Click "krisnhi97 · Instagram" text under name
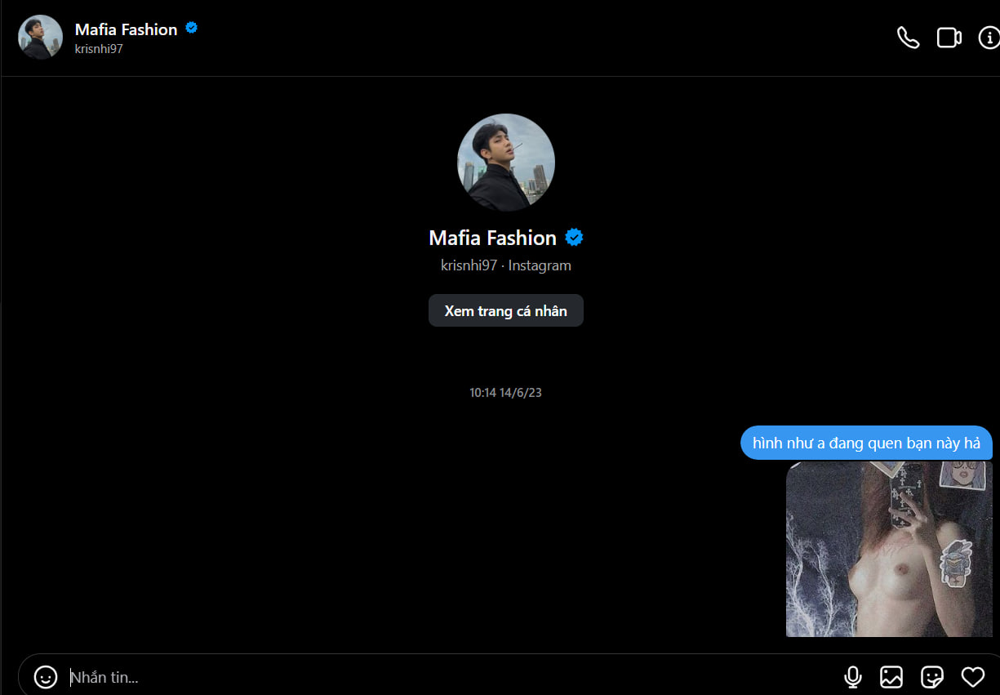 pos(505,265)
